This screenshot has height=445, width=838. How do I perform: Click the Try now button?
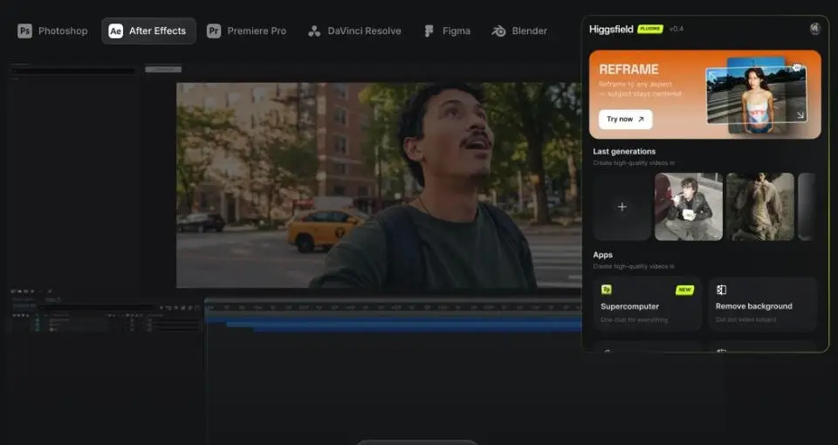tap(625, 120)
